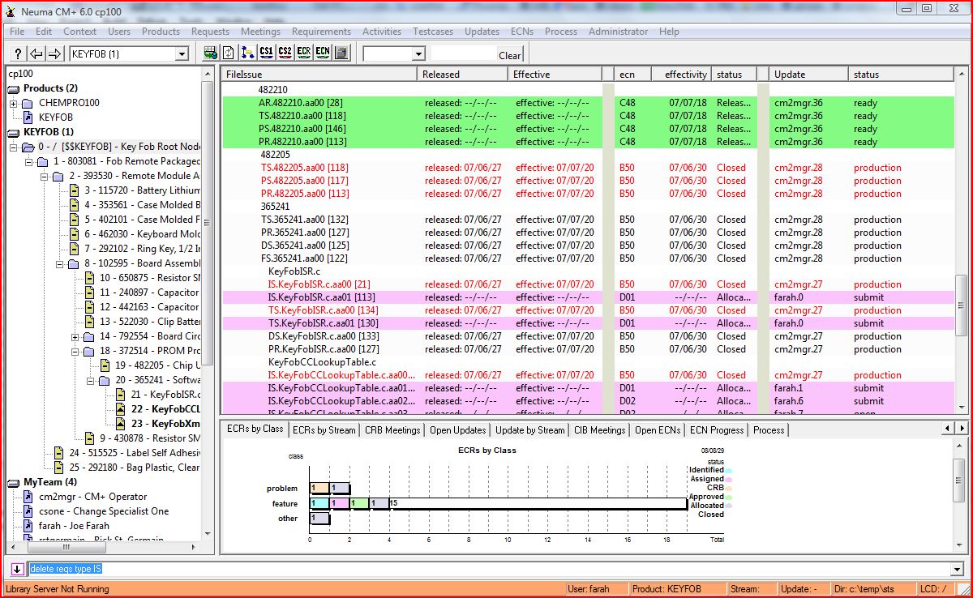Click the ECN toolbar icon
The height and width of the screenshot is (598, 973).
(x=320, y=54)
